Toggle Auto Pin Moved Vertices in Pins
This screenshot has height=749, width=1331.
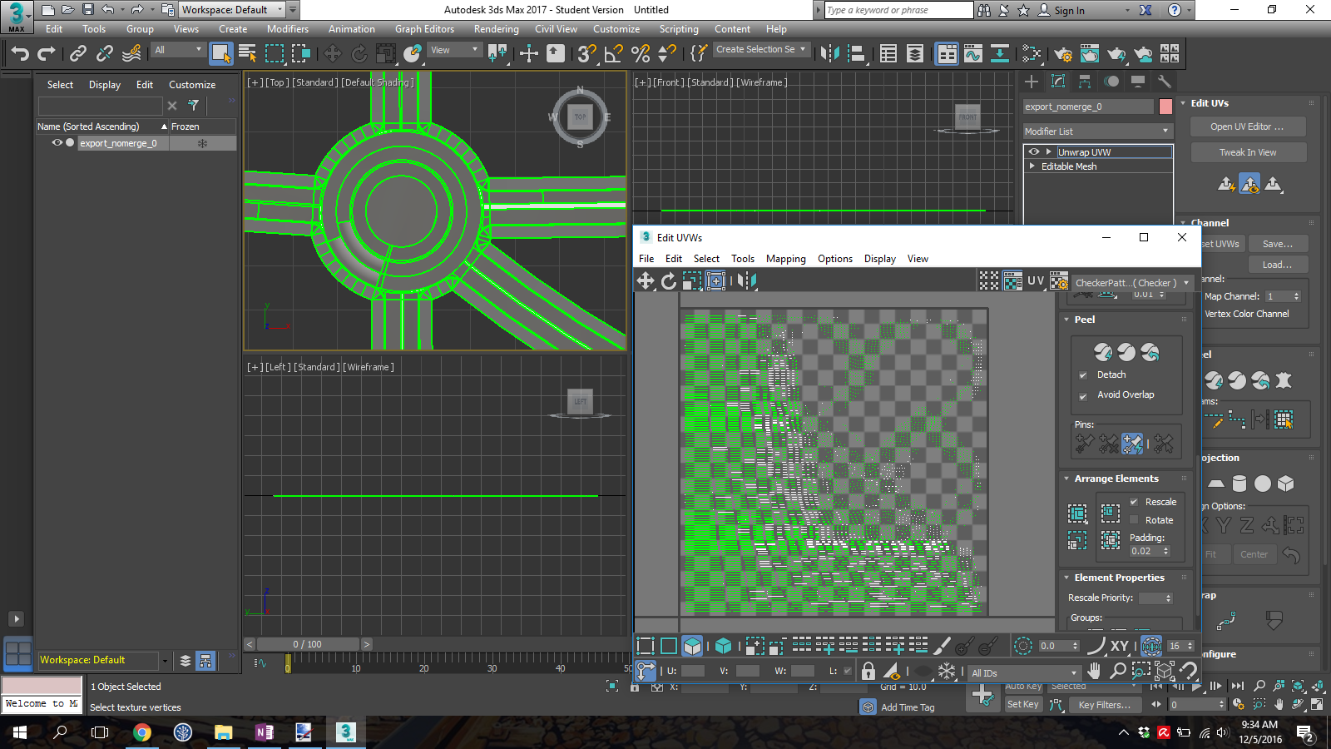coord(1131,444)
